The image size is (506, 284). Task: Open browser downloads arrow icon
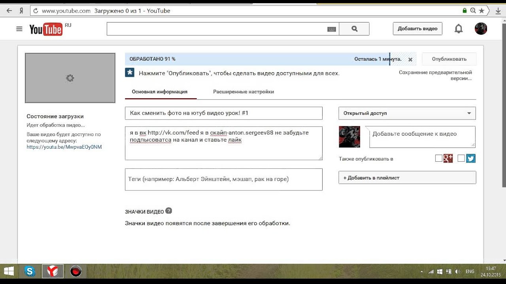tap(498, 11)
